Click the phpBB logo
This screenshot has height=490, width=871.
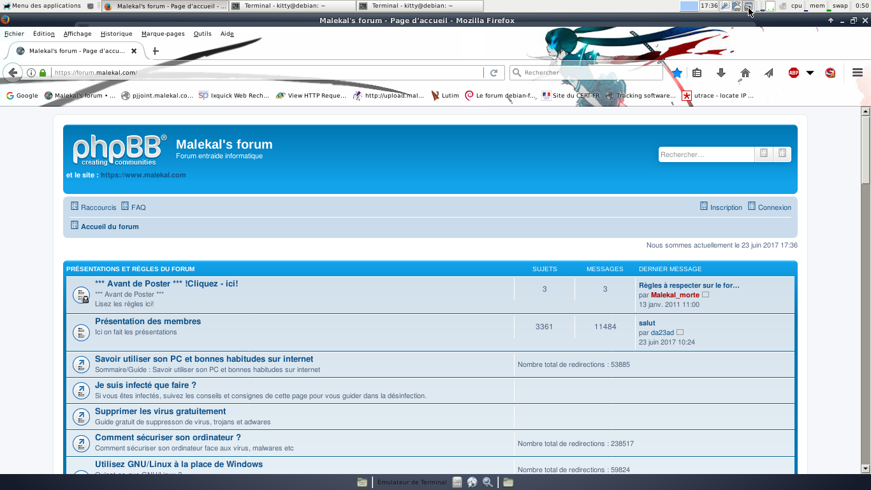(119, 151)
